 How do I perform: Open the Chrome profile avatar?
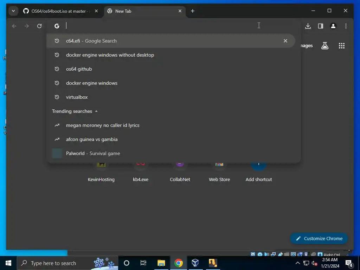[x=333, y=26]
